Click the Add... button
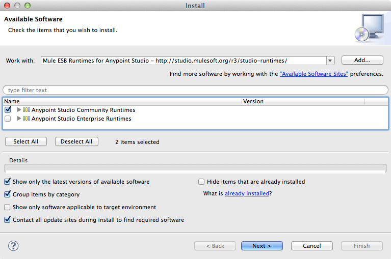 [362, 60]
